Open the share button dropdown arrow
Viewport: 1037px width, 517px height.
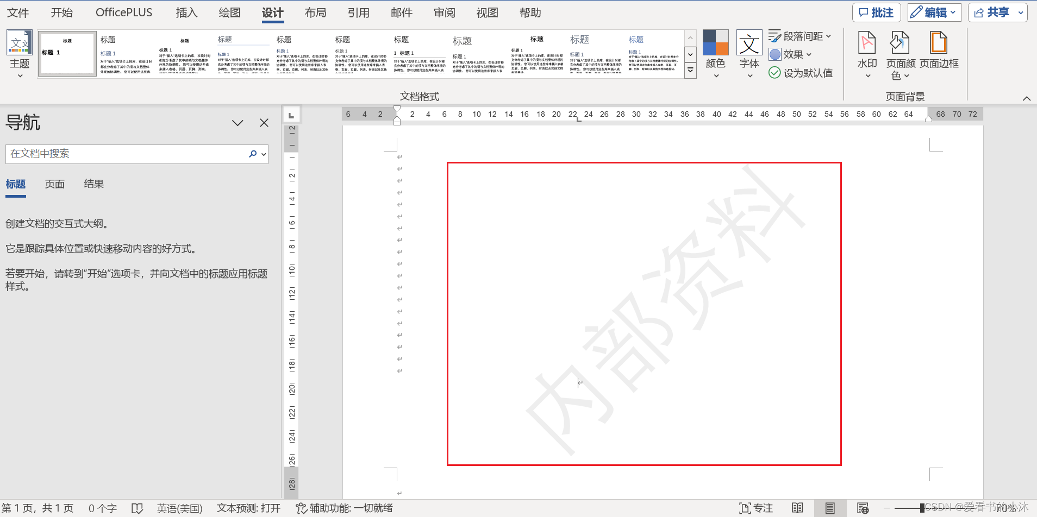tap(1021, 12)
